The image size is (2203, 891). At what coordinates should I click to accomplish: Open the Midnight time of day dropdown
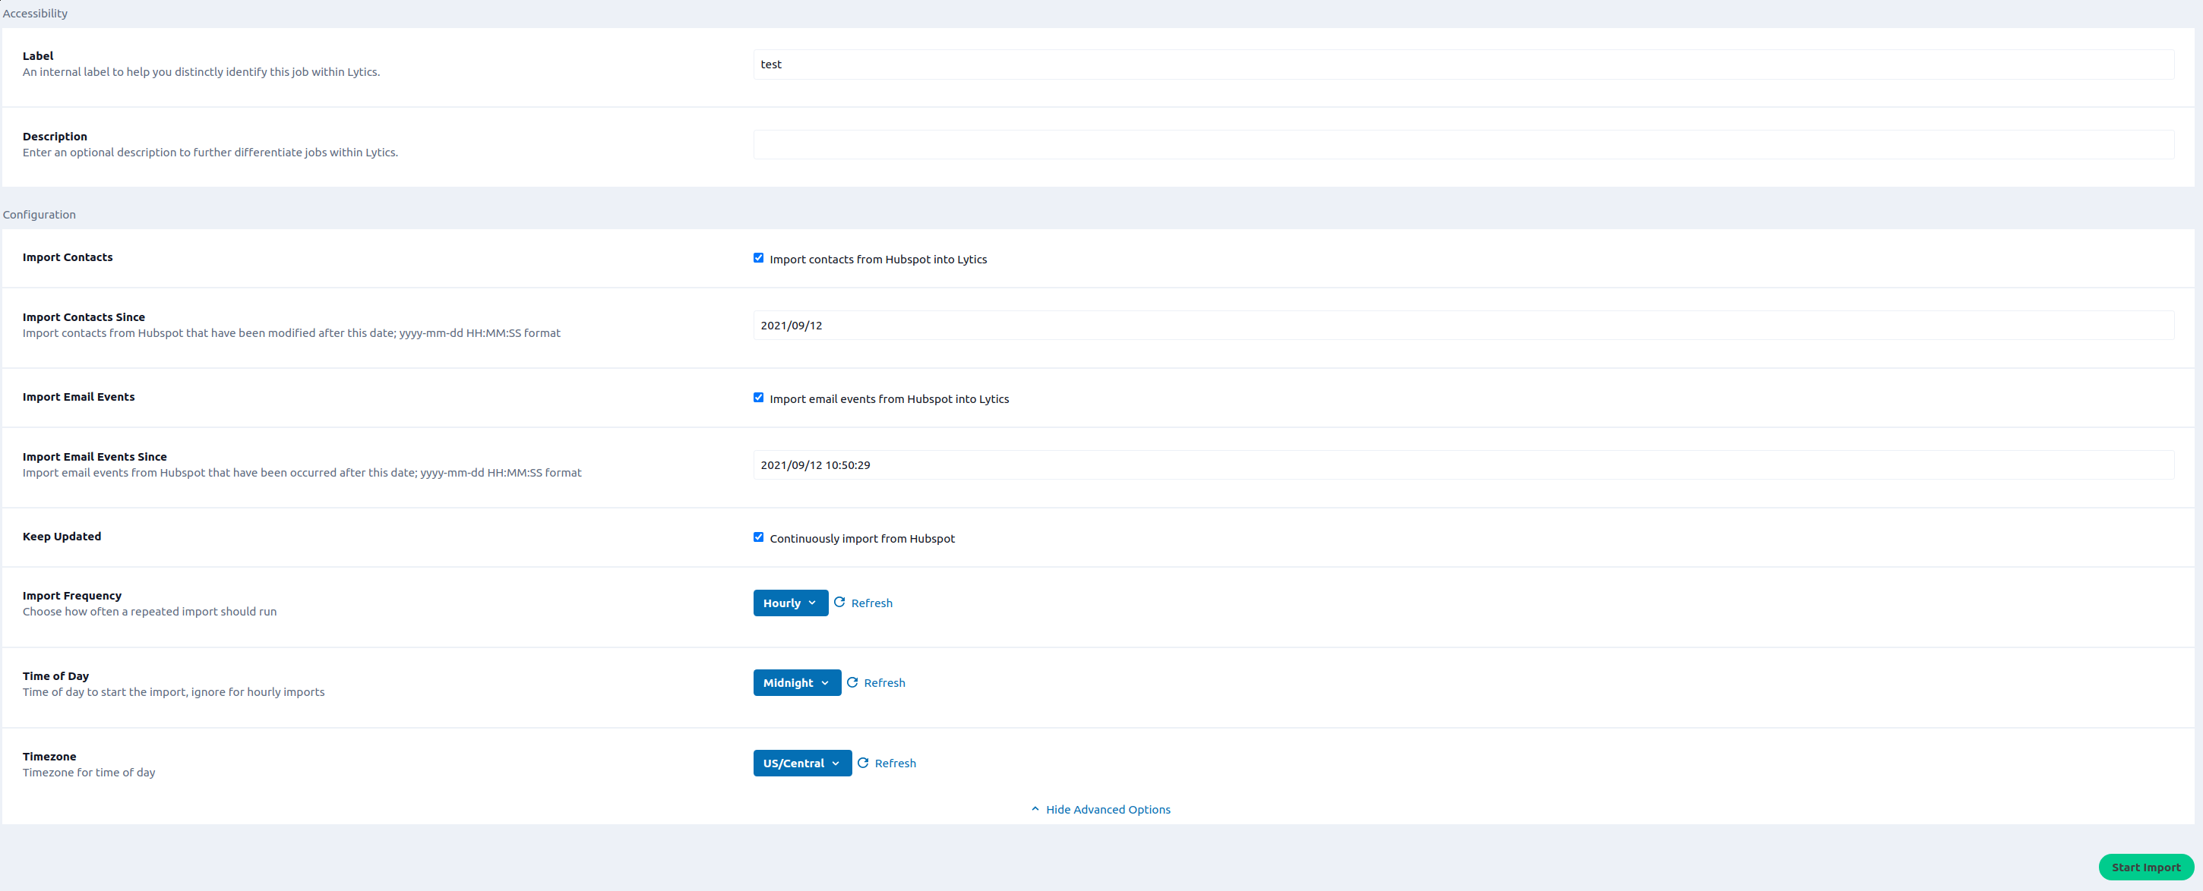(797, 682)
